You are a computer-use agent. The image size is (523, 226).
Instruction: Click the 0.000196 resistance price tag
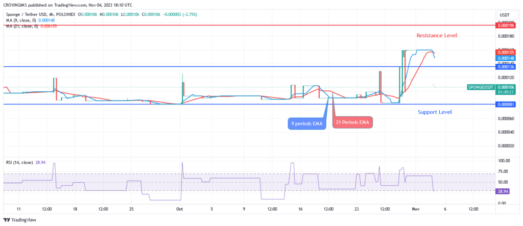pyautogui.click(x=506, y=26)
